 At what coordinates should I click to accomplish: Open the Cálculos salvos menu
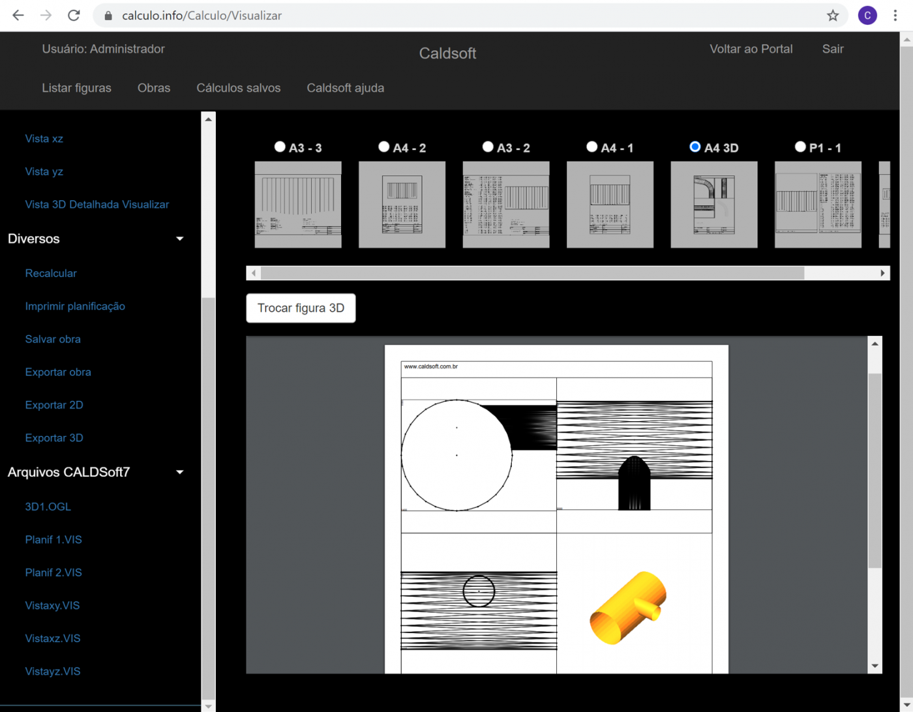click(238, 88)
